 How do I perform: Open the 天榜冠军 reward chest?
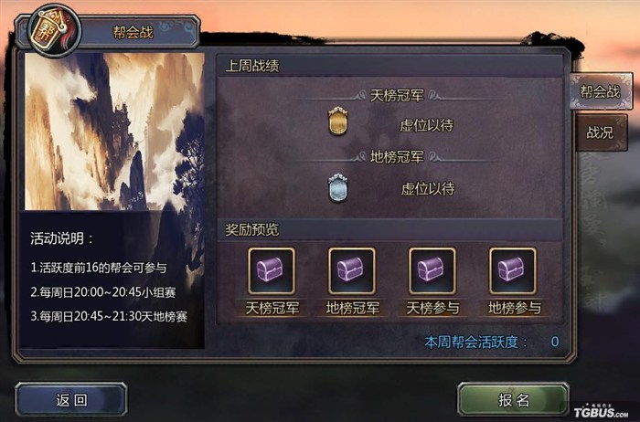click(x=272, y=270)
